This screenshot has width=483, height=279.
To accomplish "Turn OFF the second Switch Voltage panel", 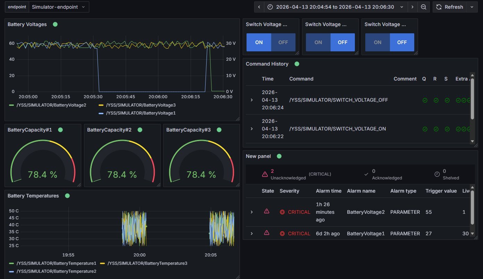I will pyautogui.click(x=343, y=42).
